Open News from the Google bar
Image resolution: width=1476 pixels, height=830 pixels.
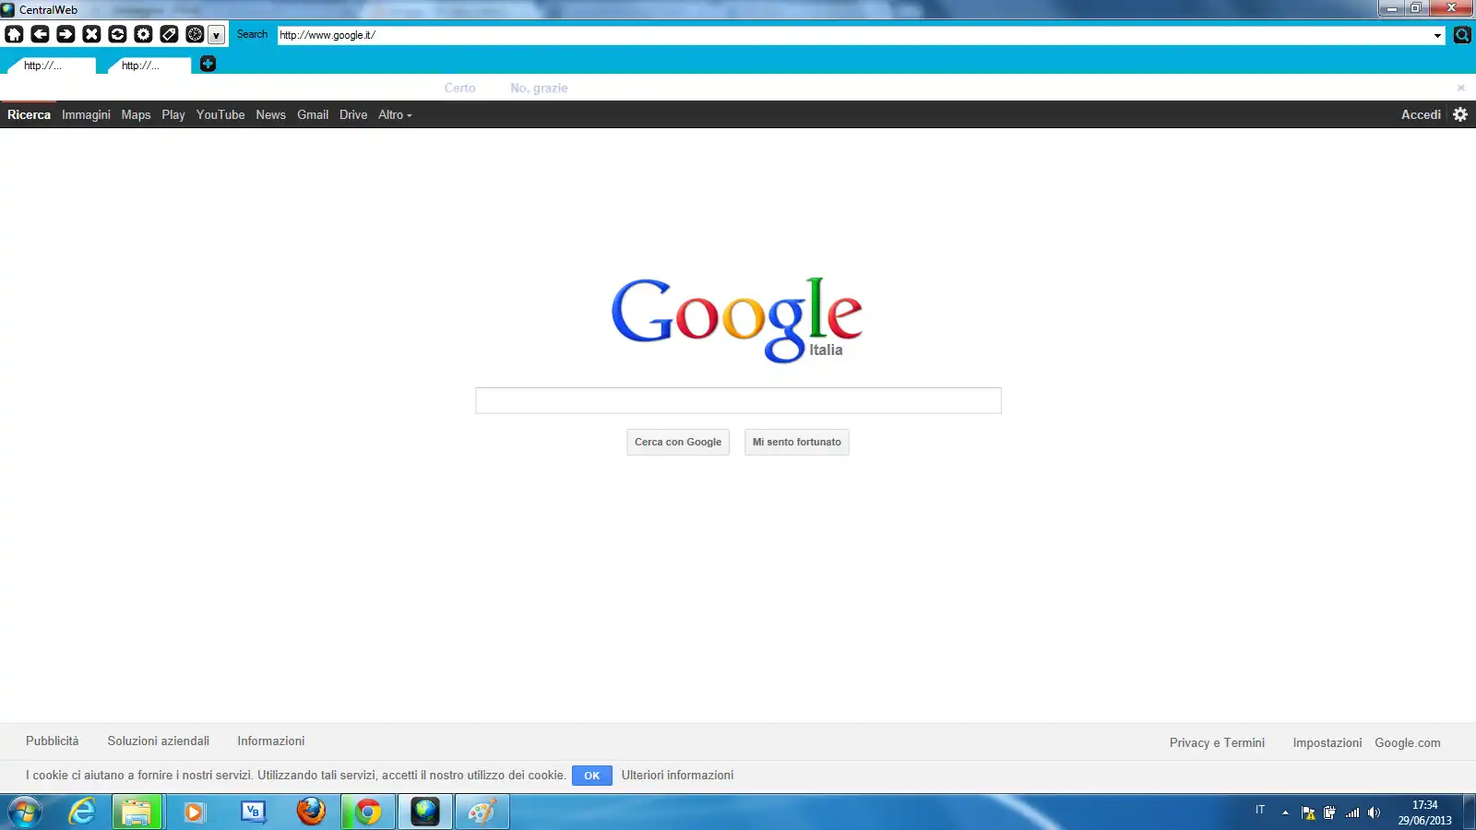point(270,114)
